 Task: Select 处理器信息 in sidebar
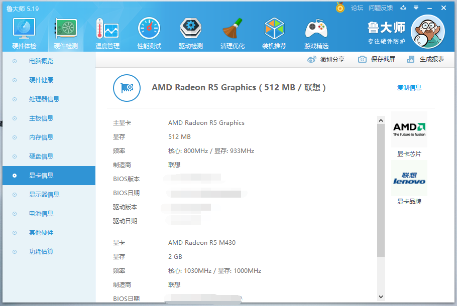(49, 99)
